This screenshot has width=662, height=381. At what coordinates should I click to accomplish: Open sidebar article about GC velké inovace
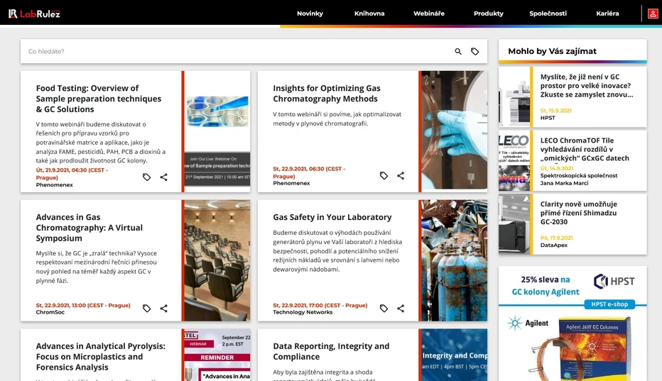(x=587, y=86)
